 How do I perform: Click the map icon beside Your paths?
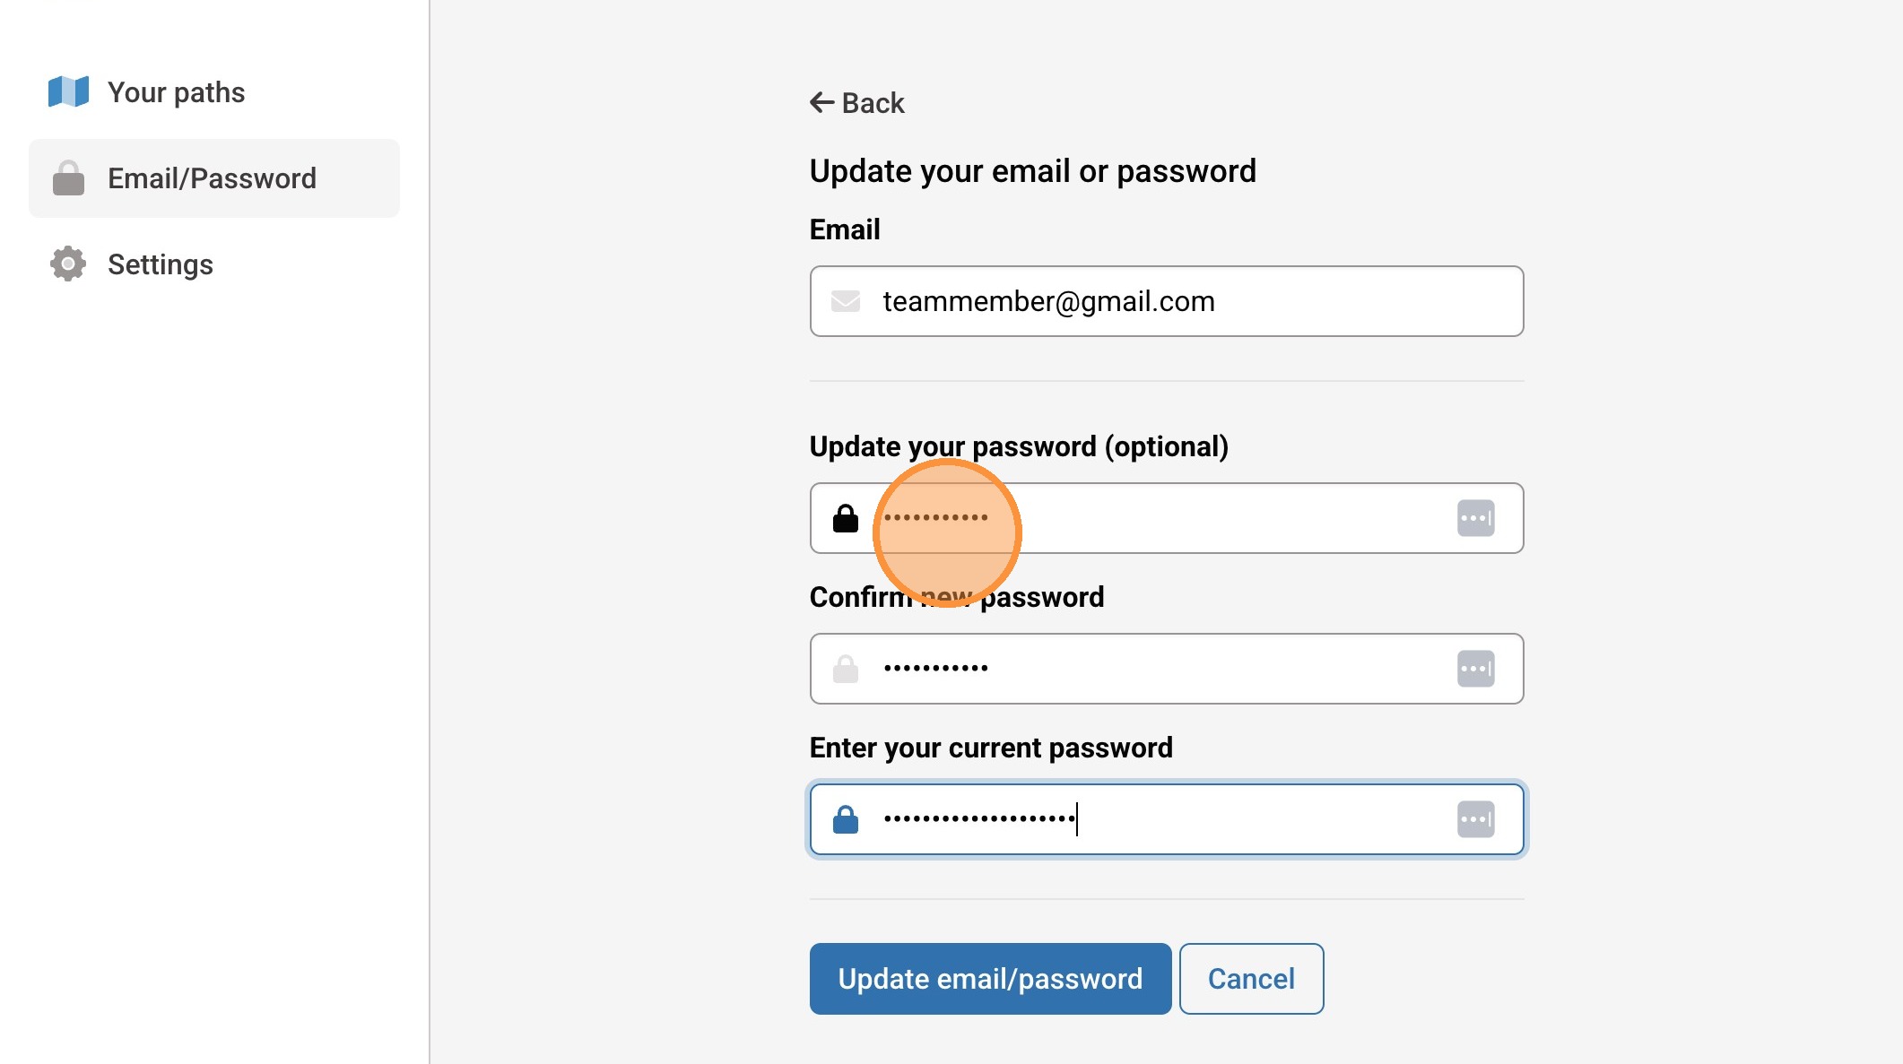(x=68, y=91)
